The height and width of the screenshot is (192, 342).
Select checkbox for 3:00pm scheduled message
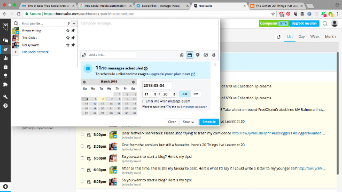82,134
